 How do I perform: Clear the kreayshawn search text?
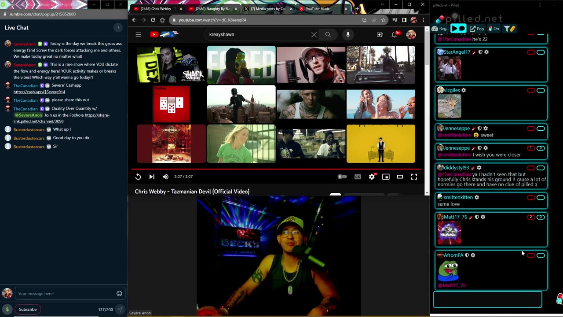pyautogui.click(x=314, y=34)
